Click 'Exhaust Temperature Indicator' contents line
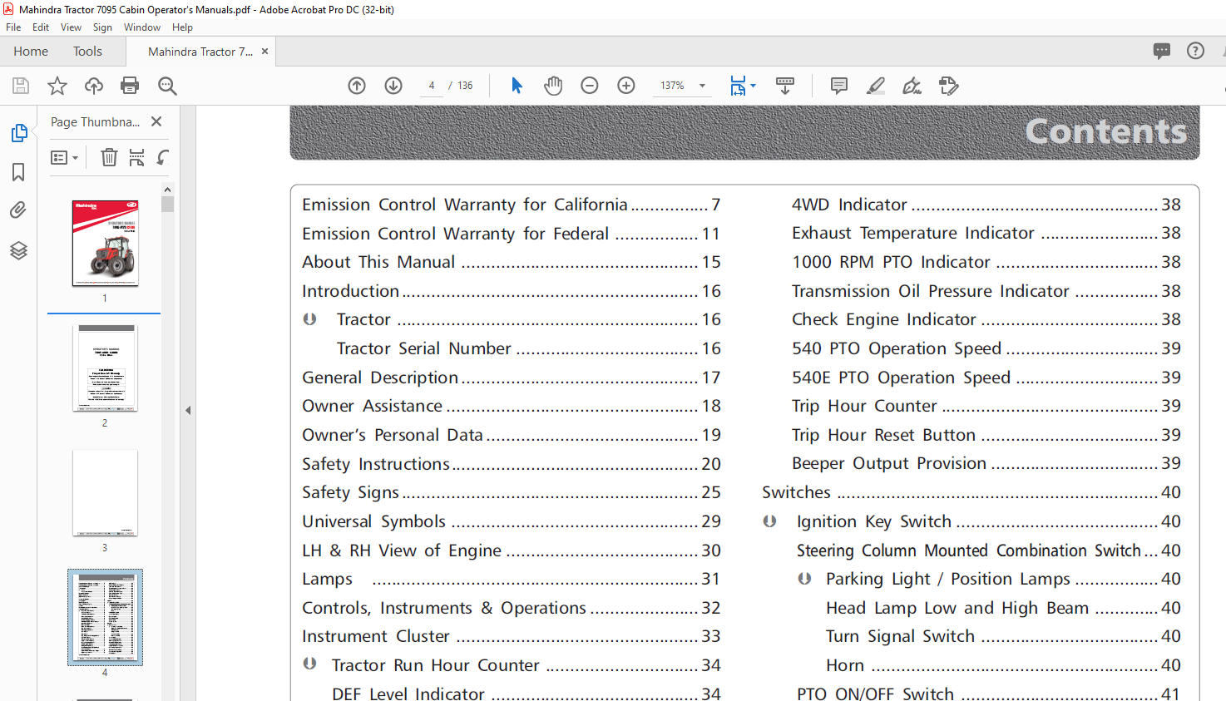The width and height of the screenshot is (1226, 701). pyautogui.click(x=986, y=233)
